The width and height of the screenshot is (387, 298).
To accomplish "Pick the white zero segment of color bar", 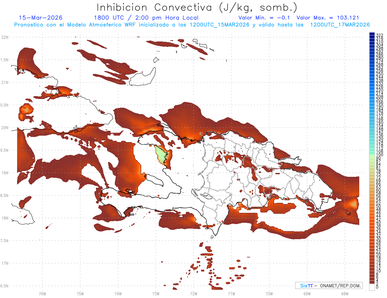I will coord(372,286).
